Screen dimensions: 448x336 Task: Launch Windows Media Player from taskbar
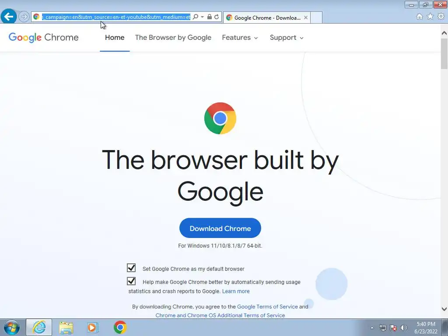tap(93, 327)
